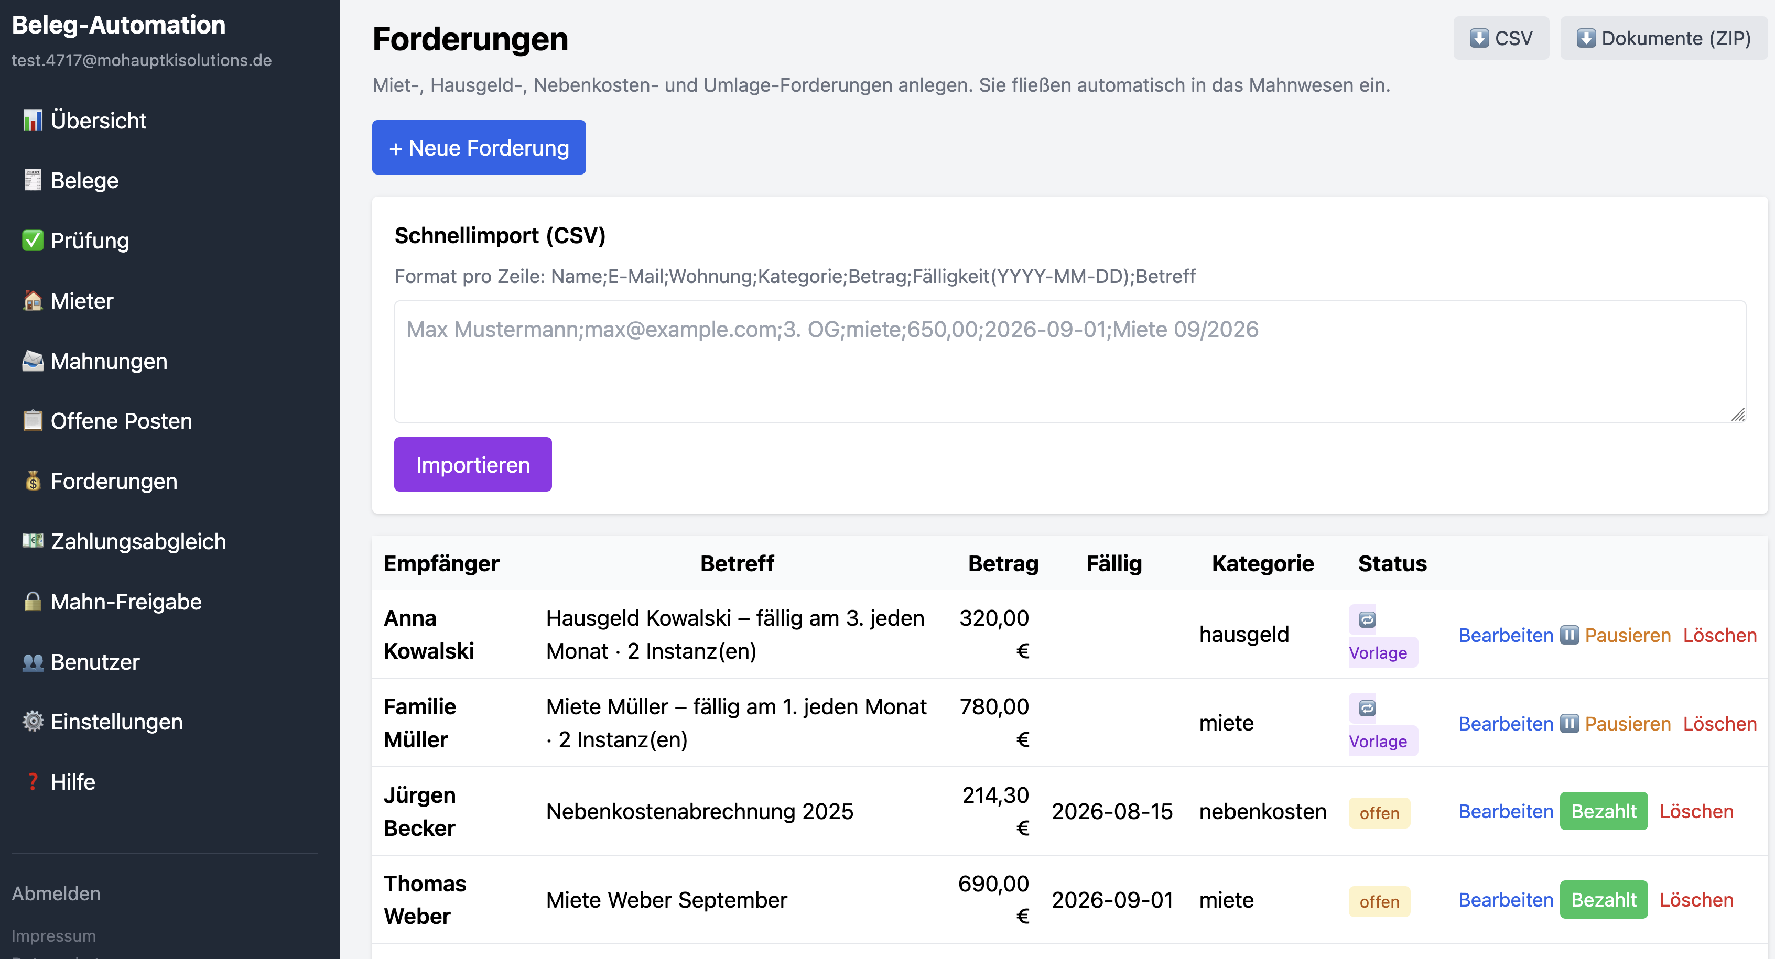Click the Benutzer people icon
Viewport: 1775px width, 959px height.
coord(33,662)
